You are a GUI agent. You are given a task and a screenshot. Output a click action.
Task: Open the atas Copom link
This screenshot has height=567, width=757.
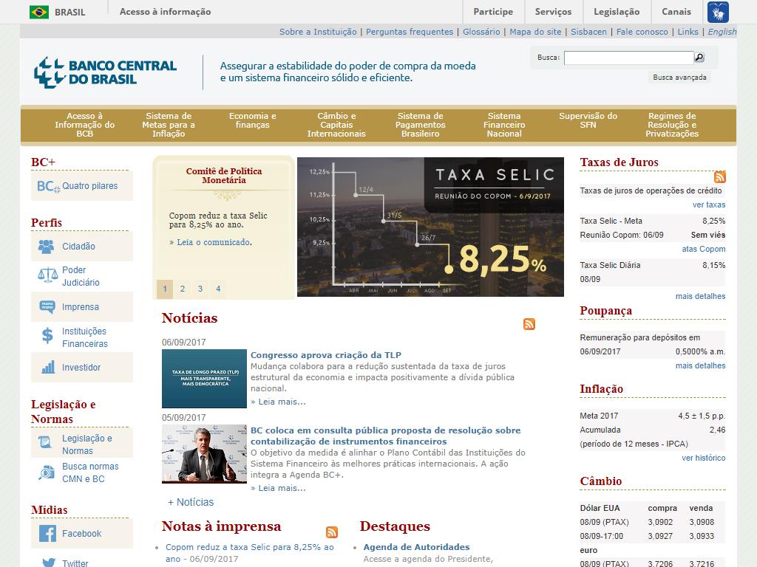point(704,249)
